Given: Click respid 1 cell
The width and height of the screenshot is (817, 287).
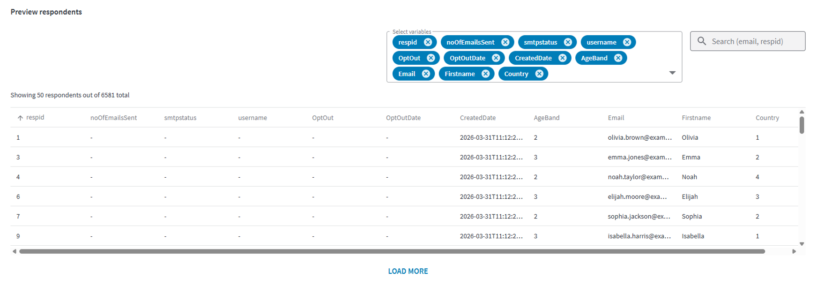Looking at the screenshot, I should click(x=18, y=137).
